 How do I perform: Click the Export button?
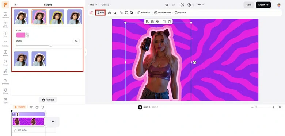[263, 5]
